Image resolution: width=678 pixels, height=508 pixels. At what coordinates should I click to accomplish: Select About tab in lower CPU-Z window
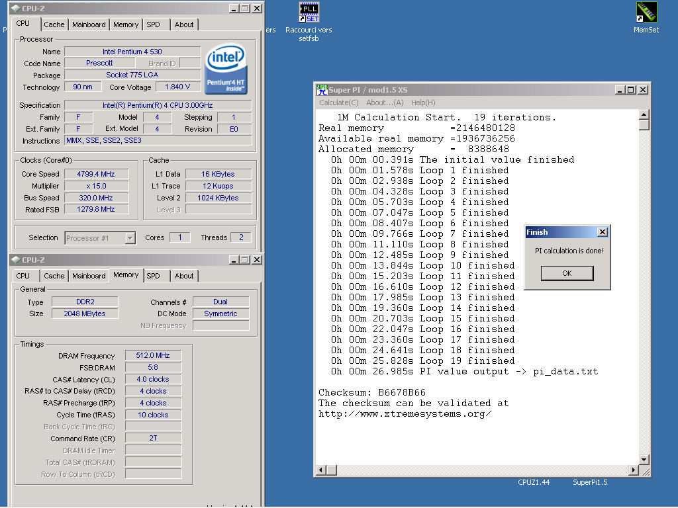coord(184,276)
